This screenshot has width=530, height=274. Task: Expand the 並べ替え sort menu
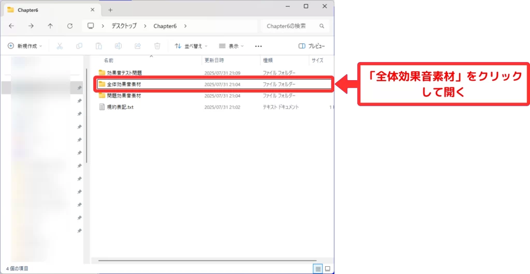tap(191, 46)
